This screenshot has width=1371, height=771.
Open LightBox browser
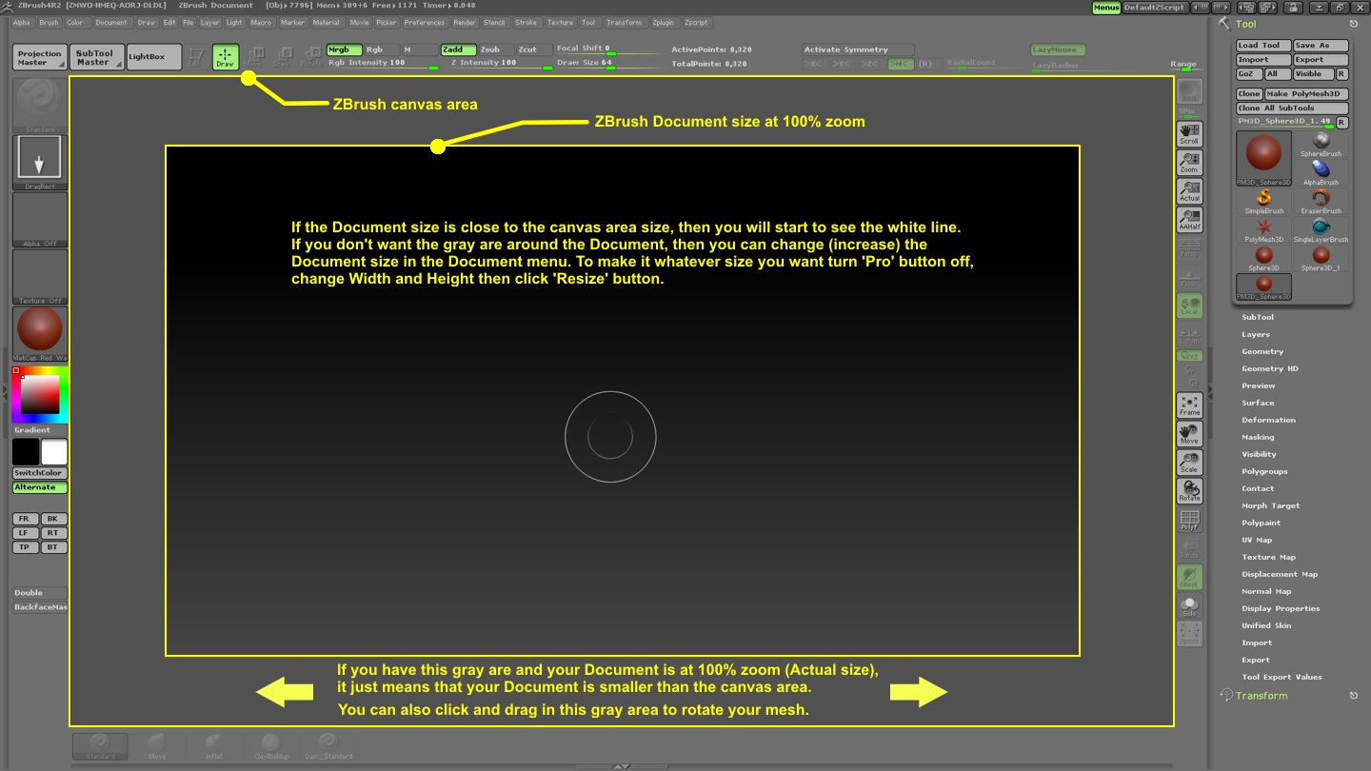click(152, 57)
